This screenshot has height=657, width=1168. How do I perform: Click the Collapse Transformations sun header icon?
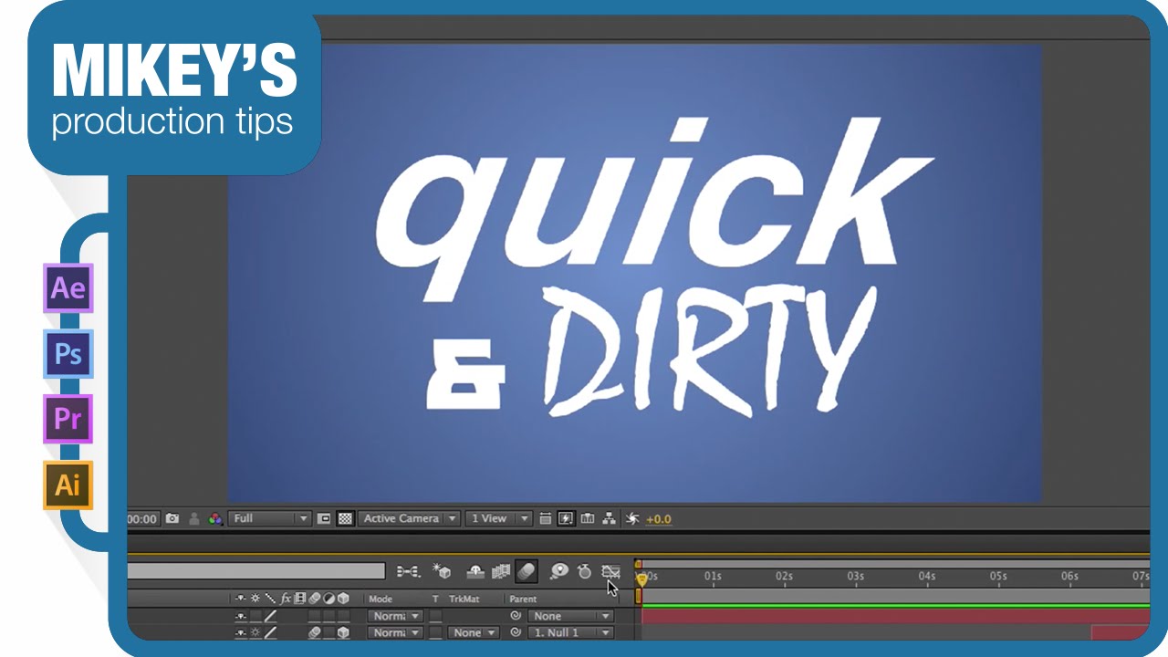coord(255,599)
